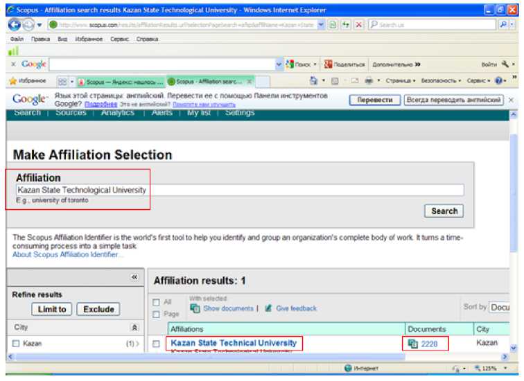
Task: Tick the All results checkbox
Action: [156, 302]
